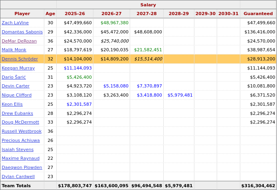Sort by 2028-29 column header
Screen dimensions: 277x190
(179, 14)
